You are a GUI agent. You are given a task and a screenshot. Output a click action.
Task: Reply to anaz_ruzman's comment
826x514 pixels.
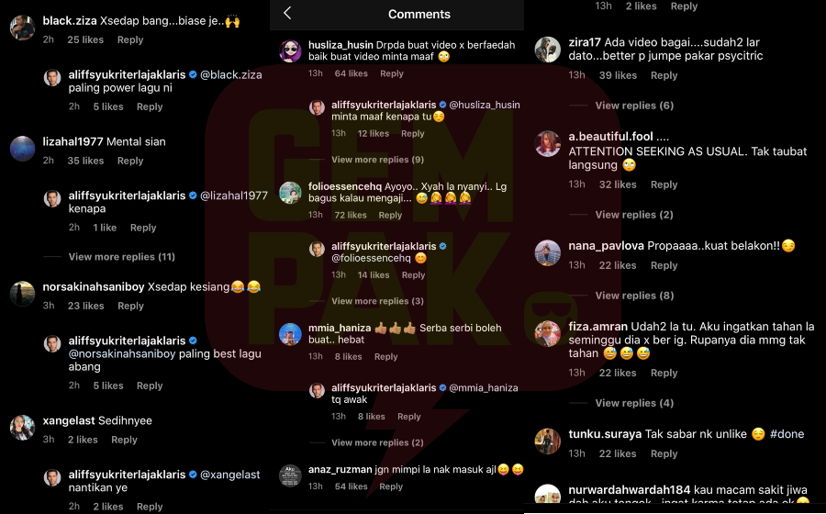[391, 486]
